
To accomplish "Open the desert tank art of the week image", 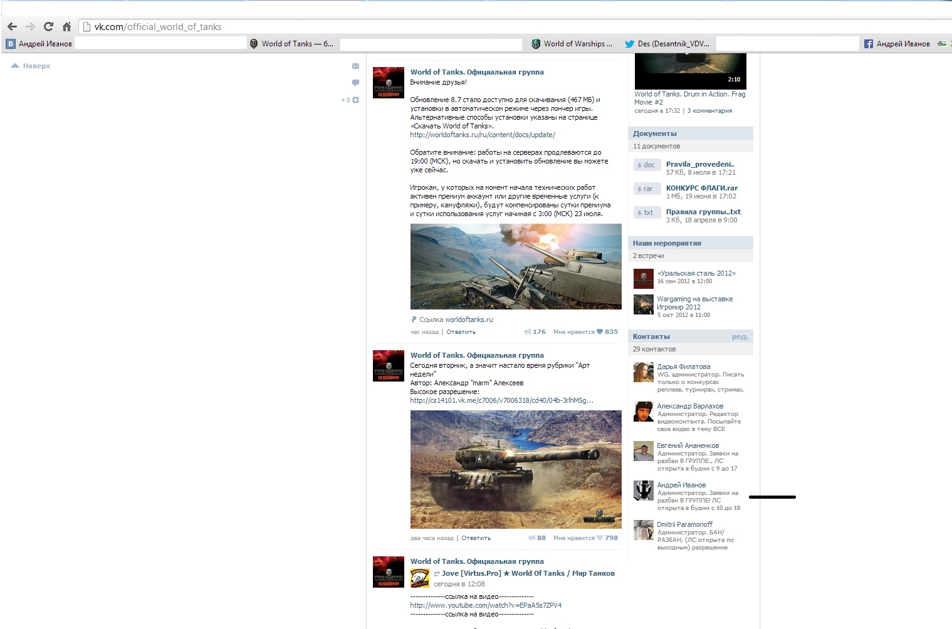I will (x=516, y=469).
